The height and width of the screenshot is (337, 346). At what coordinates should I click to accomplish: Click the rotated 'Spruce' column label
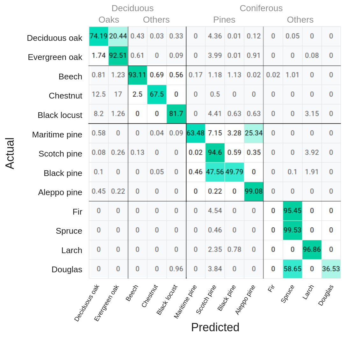(287, 294)
